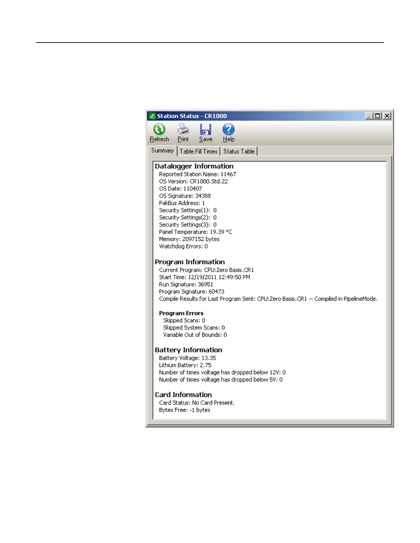420x543 pixels.
Task: Click Run Signature: 36951 line
Action: (186, 284)
